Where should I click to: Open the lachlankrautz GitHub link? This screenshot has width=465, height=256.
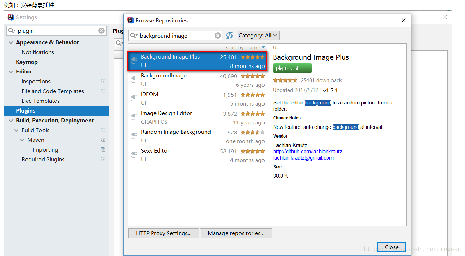tap(308, 152)
